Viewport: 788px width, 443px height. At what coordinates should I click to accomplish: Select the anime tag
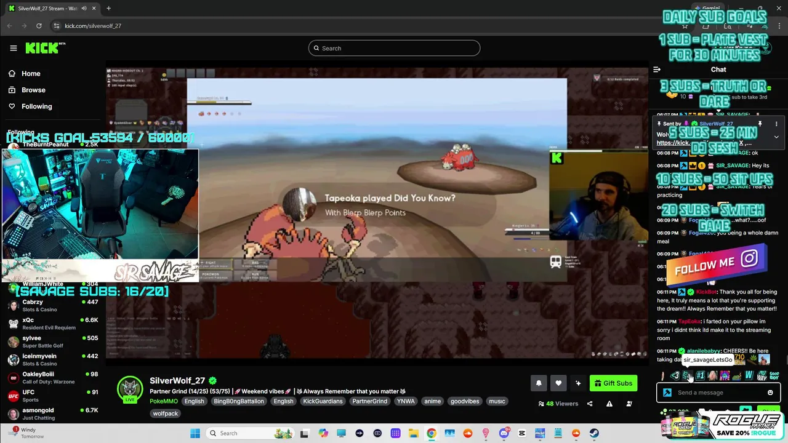432,401
